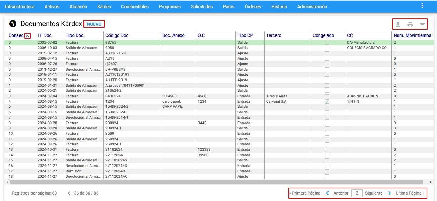Click the Siguiente right chevron
The width and height of the screenshot is (437, 201).
389,193
